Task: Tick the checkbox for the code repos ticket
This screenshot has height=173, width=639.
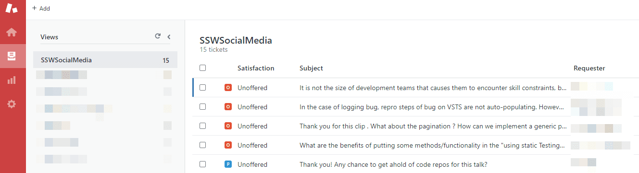Action: (x=202, y=164)
